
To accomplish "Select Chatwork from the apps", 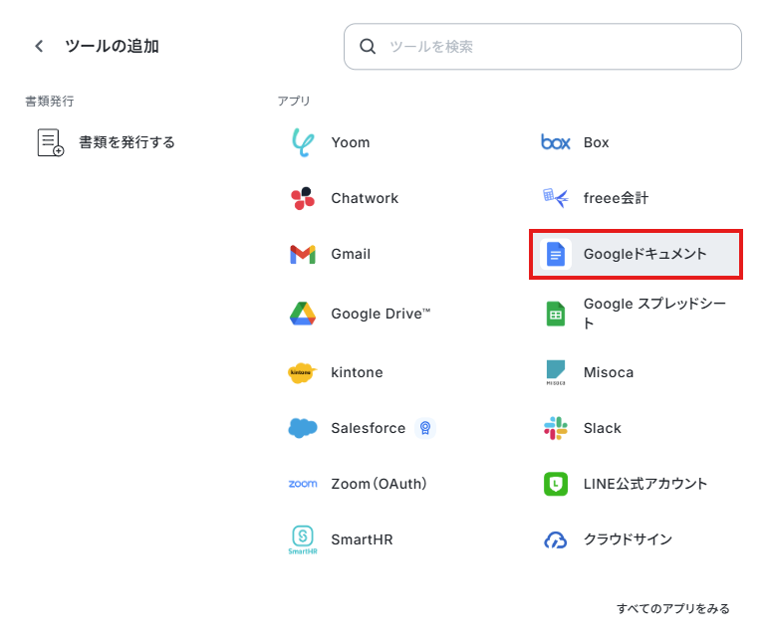I will (365, 198).
